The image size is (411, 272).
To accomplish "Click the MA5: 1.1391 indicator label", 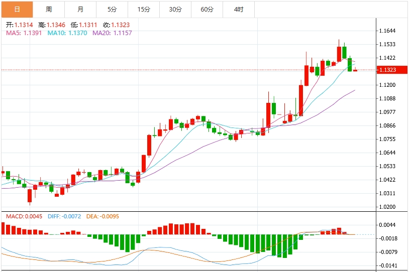I will click(x=24, y=33).
